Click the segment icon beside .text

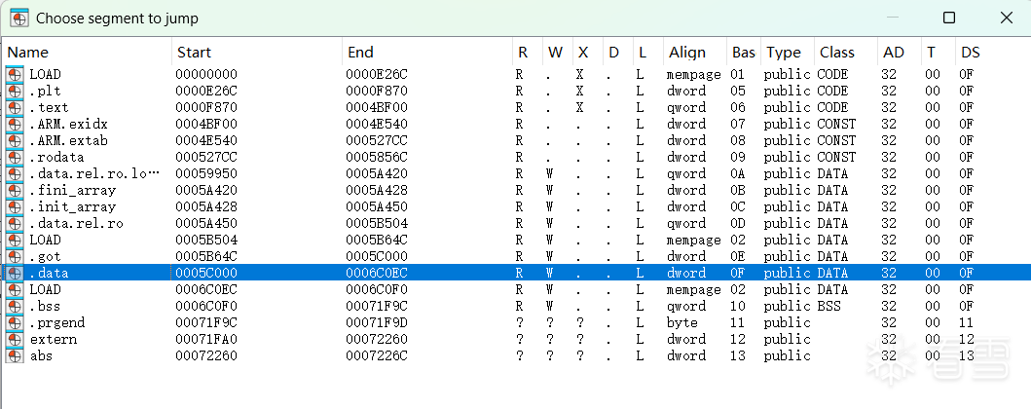coord(14,107)
